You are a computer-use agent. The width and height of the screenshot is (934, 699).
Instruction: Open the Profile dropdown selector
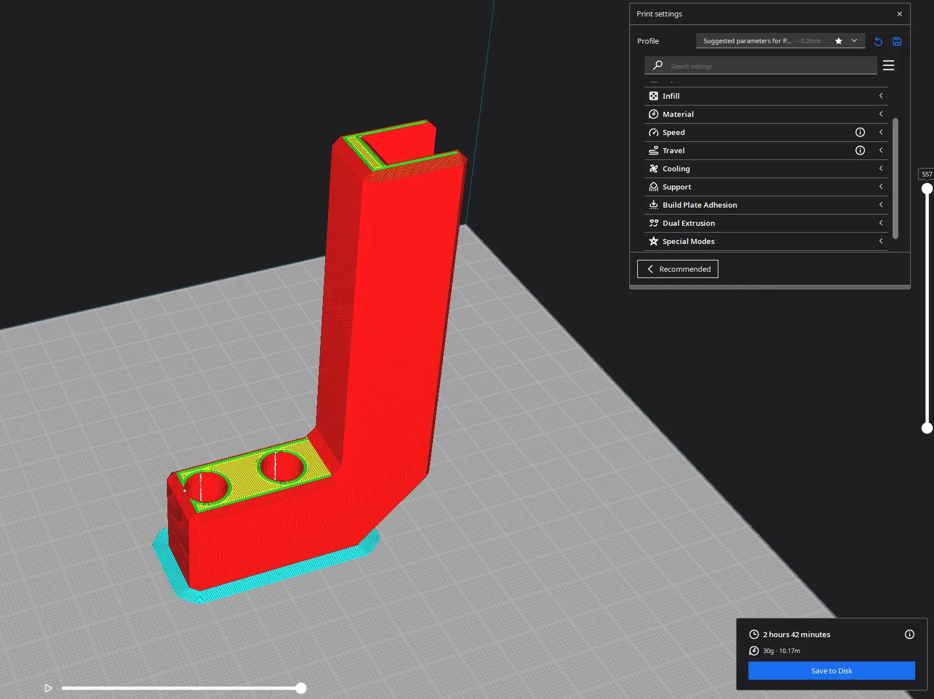coord(780,41)
